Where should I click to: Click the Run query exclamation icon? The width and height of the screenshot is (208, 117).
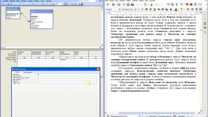(47, 4)
